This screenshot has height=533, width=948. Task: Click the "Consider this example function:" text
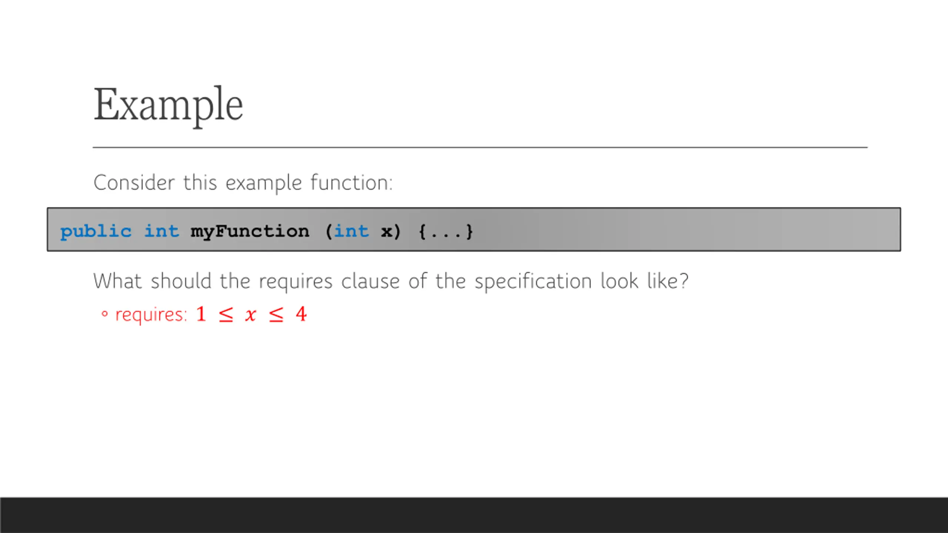pos(243,183)
